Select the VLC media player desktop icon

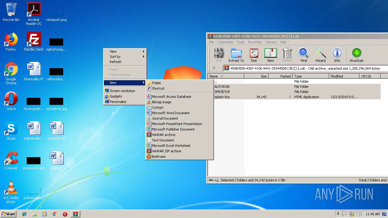click(x=11, y=192)
